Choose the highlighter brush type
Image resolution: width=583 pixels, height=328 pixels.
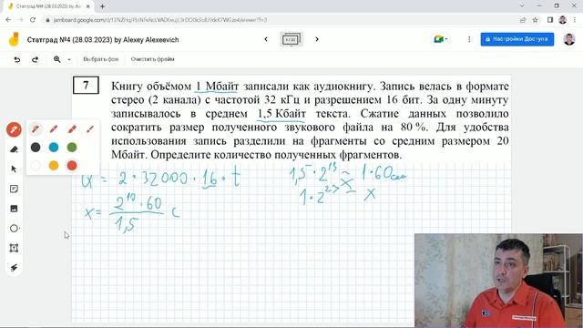pyautogui.click(x=72, y=129)
